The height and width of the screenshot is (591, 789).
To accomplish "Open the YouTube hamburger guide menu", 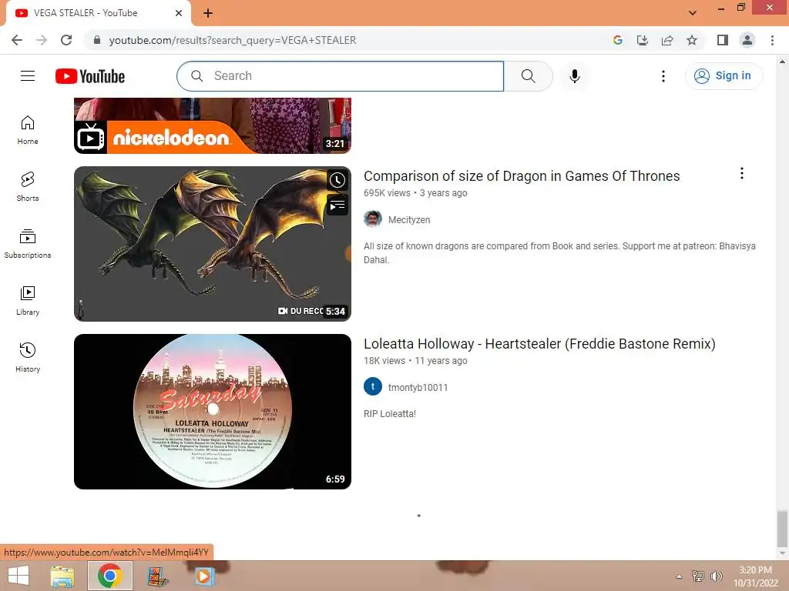I will click(x=28, y=76).
